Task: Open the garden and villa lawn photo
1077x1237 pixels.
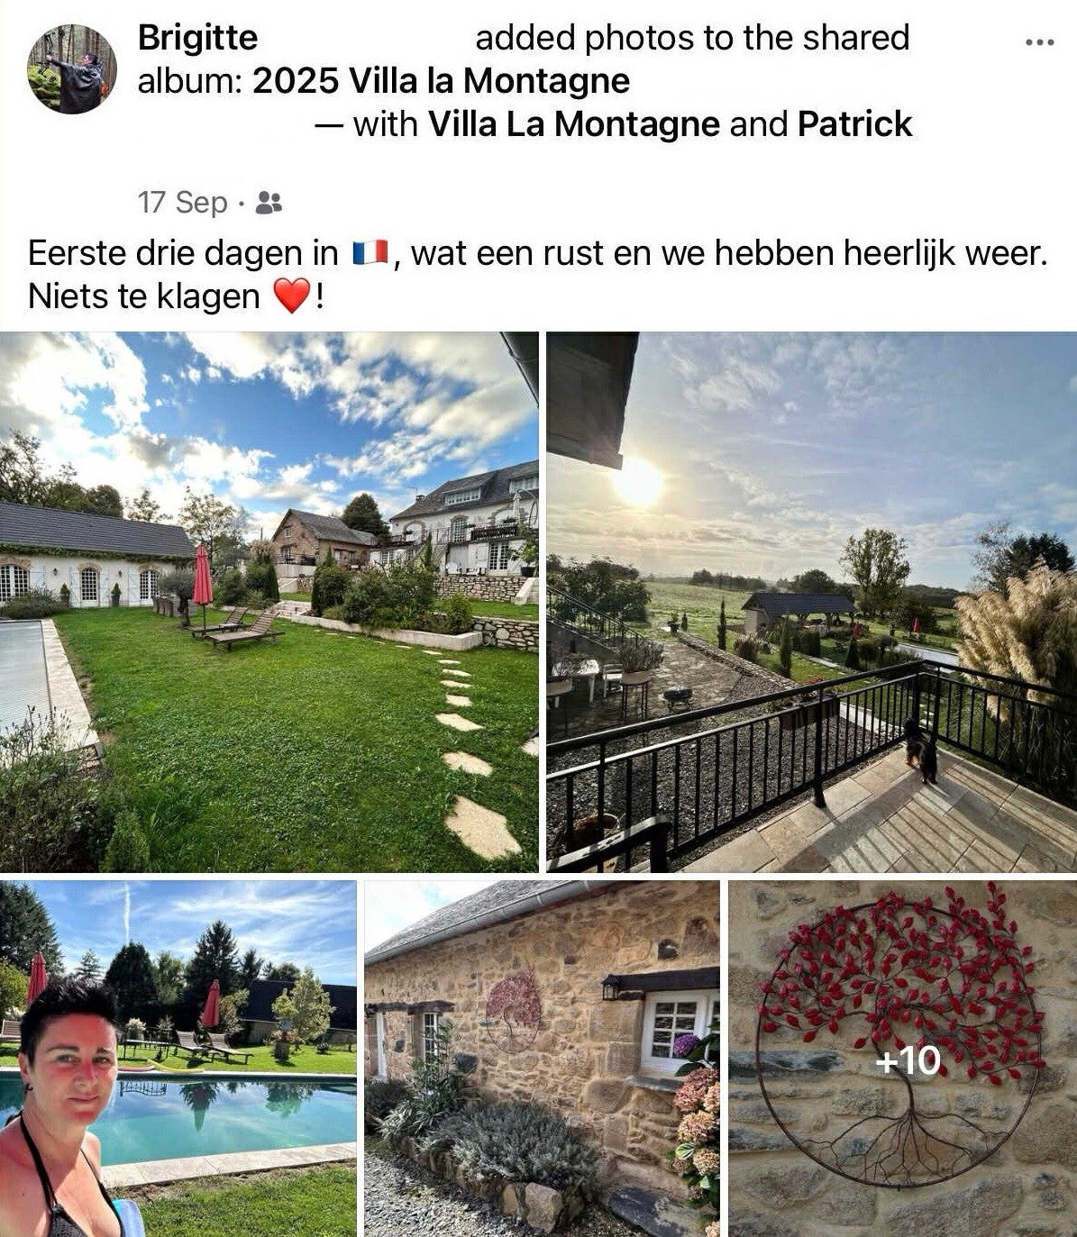Action: point(269,602)
